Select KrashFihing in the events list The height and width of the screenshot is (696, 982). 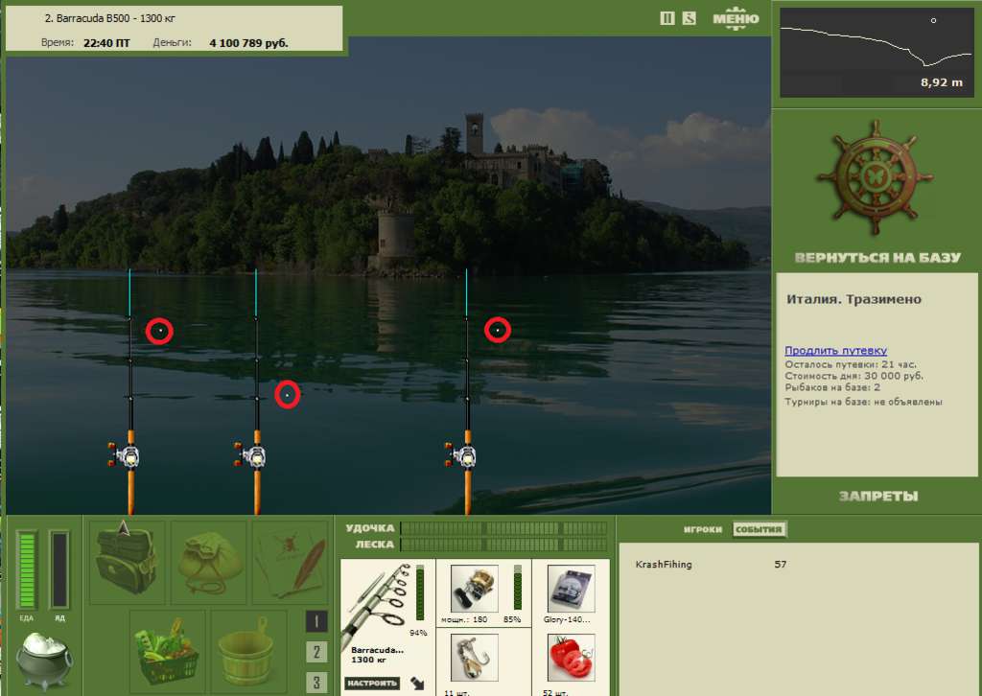(664, 564)
